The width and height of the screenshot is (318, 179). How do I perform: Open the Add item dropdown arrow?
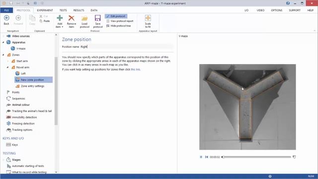click(x=63, y=27)
